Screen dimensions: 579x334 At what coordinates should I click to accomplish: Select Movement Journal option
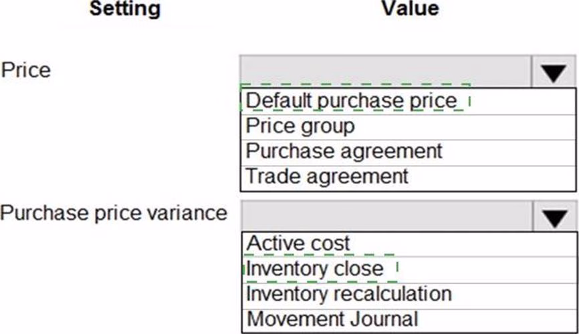pyautogui.click(x=332, y=319)
